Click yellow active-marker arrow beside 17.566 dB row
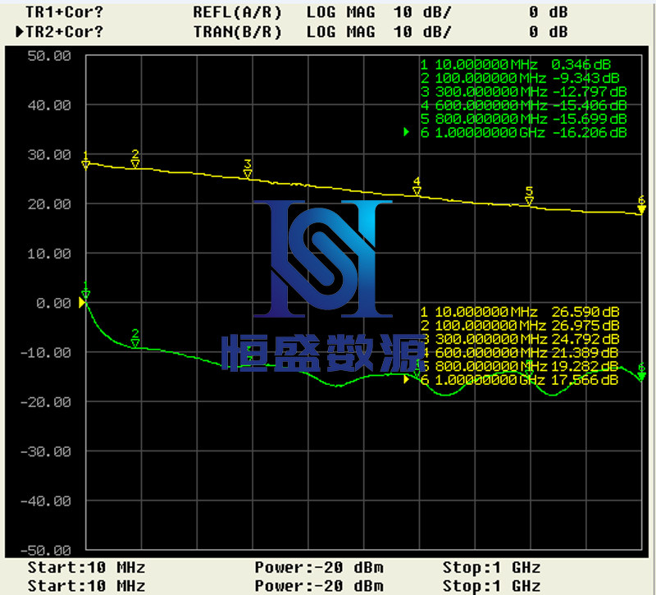Image resolution: width=656 pixels, height=595 pixels. coord(406,379)
